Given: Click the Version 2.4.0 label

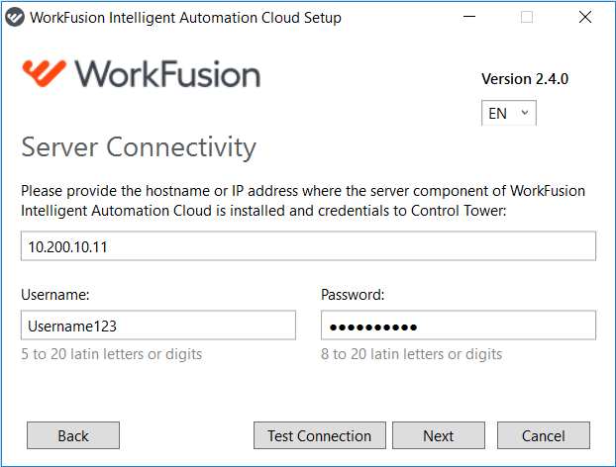Looking at the screenshot, I should [525, 79].
